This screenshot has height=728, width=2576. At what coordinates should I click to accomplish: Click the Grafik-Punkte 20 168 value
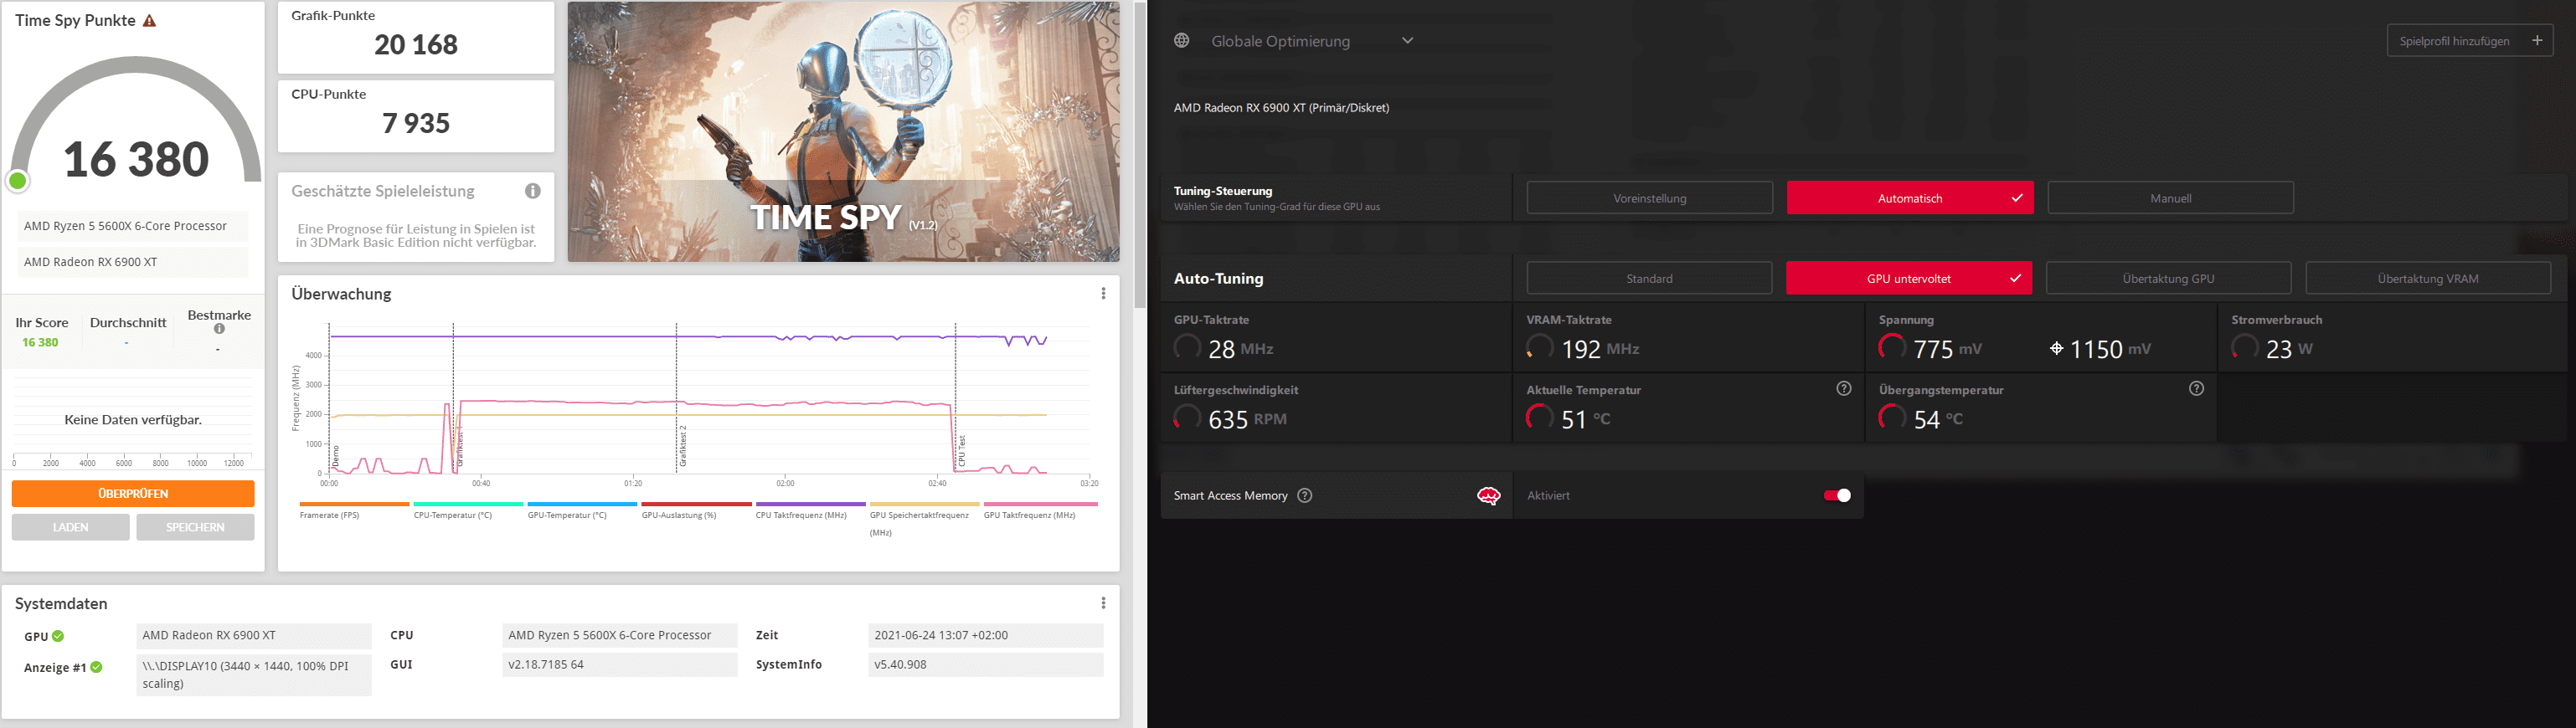416,45
